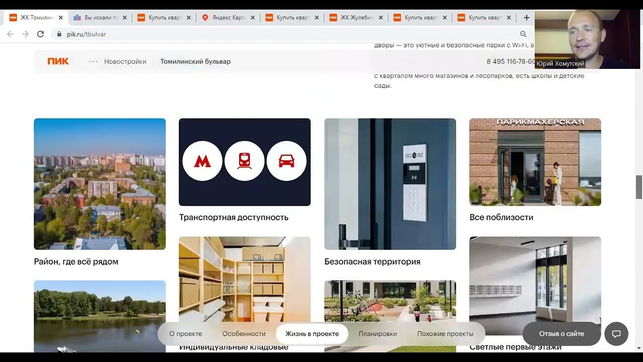Screen dimensions: 643x362
Task: Reload the page with refresh icon
Action: [x=41, y=34]
